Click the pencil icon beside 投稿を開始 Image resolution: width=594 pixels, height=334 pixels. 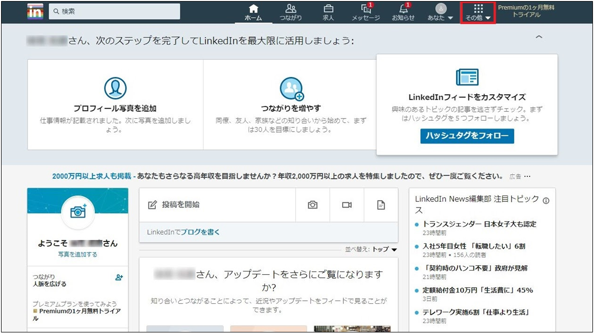[153, 205]
